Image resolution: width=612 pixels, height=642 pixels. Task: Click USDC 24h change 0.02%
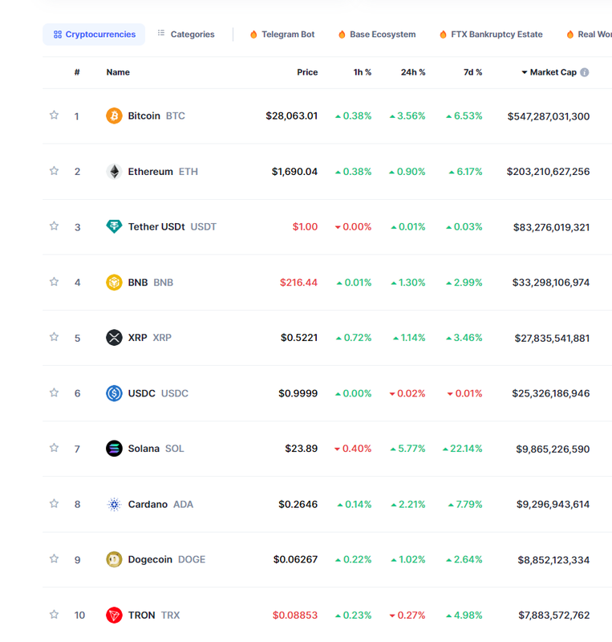point(407,393)
